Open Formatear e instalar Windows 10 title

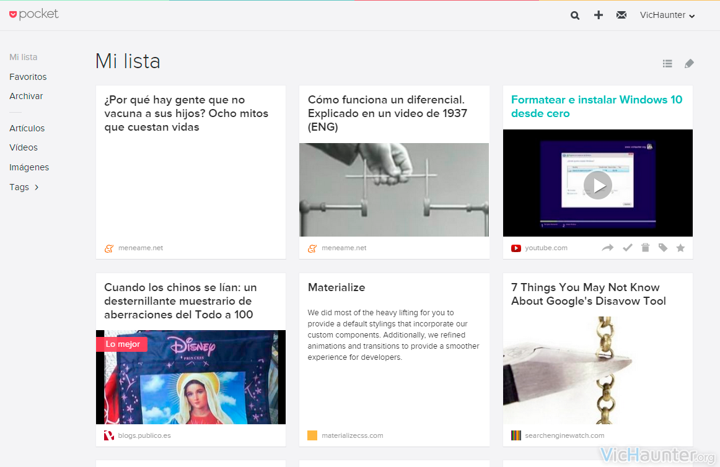click(x=597, y=107)
